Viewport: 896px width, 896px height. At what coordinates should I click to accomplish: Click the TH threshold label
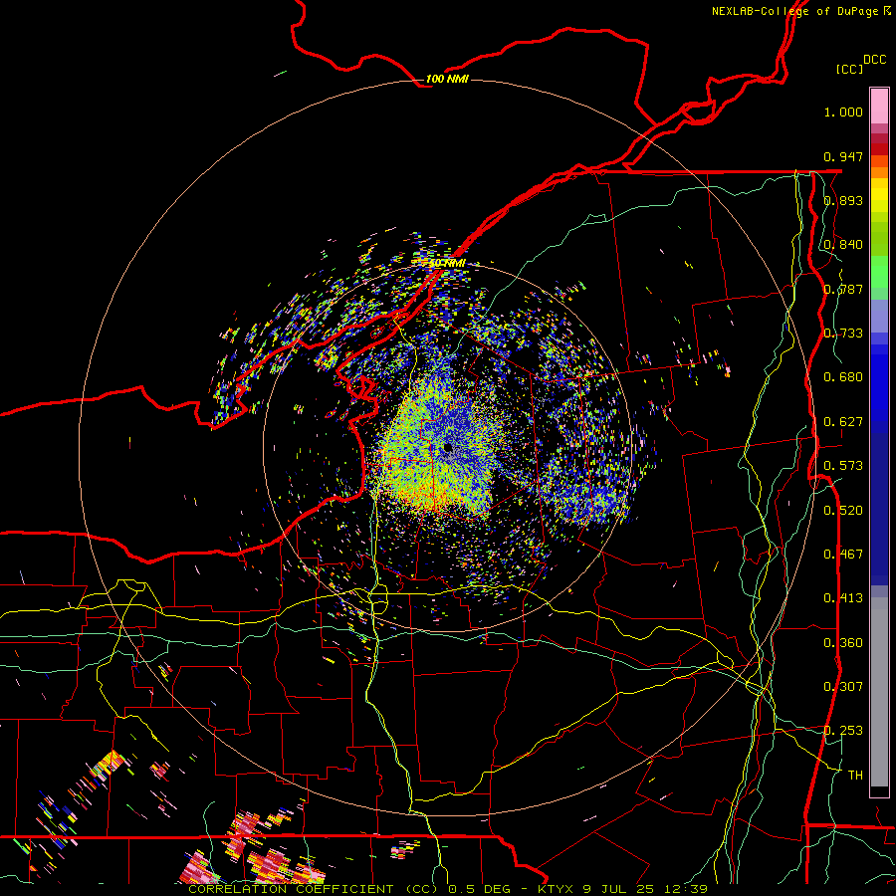click(855, 776)
